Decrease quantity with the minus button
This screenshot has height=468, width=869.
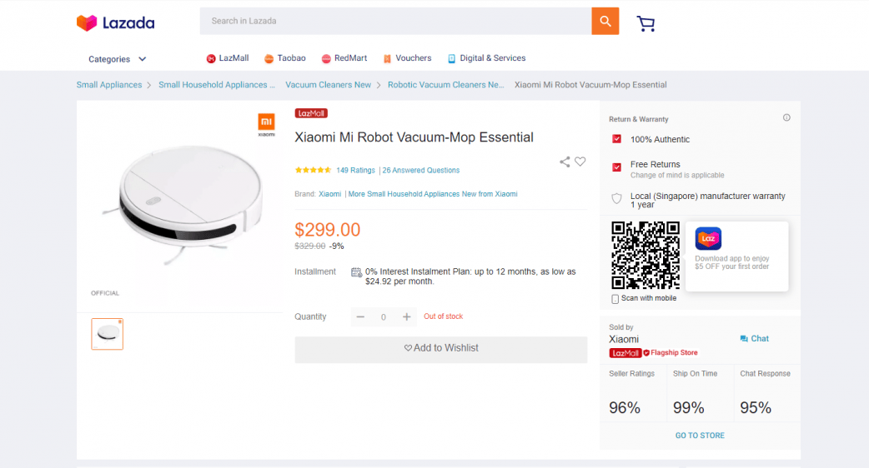360,316
